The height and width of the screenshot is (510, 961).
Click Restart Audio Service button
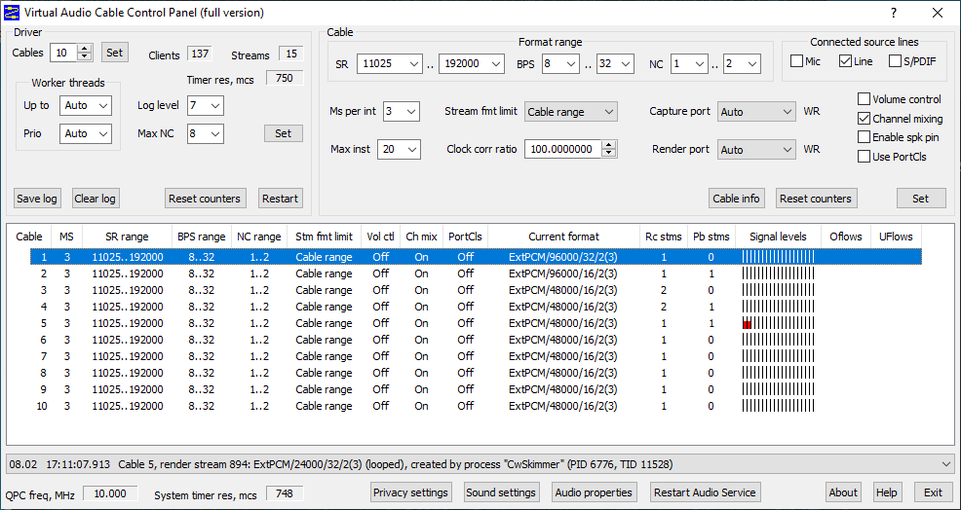[705, 492]
